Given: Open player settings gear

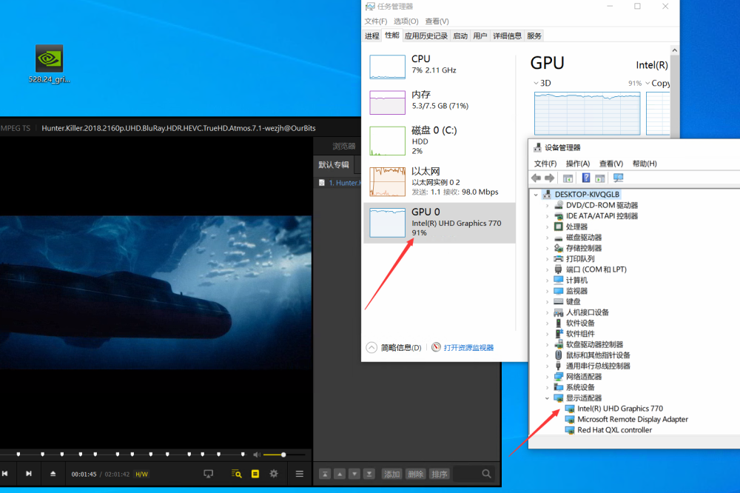Looking at the screenshot, I should pyautogui.click(x=274, y=474).
